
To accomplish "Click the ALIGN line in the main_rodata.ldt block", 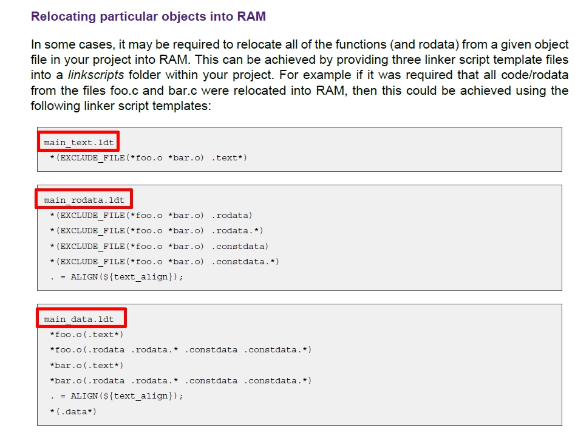I will pos(117,276).
